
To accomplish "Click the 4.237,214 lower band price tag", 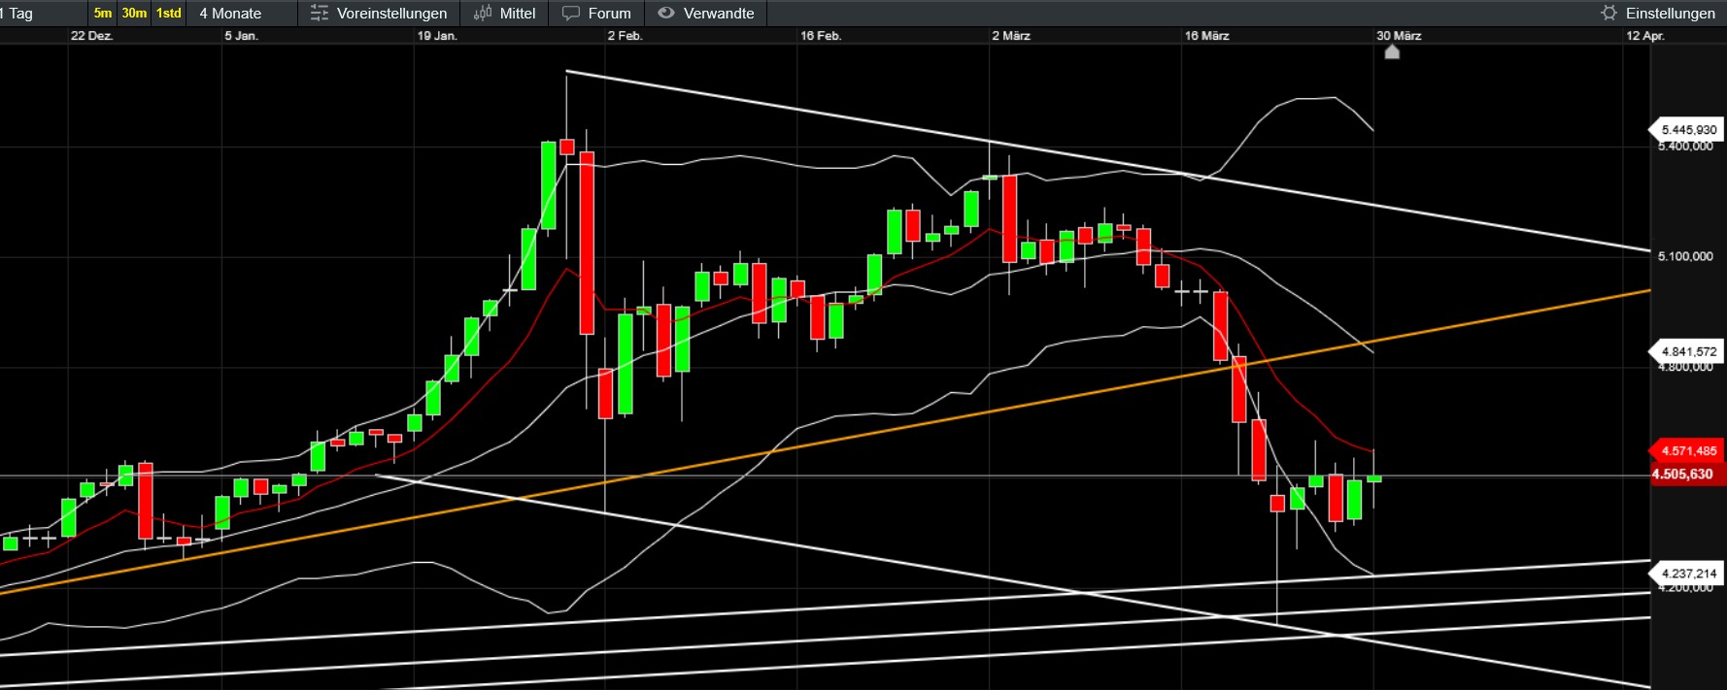I will click(x=1688, y=574).
